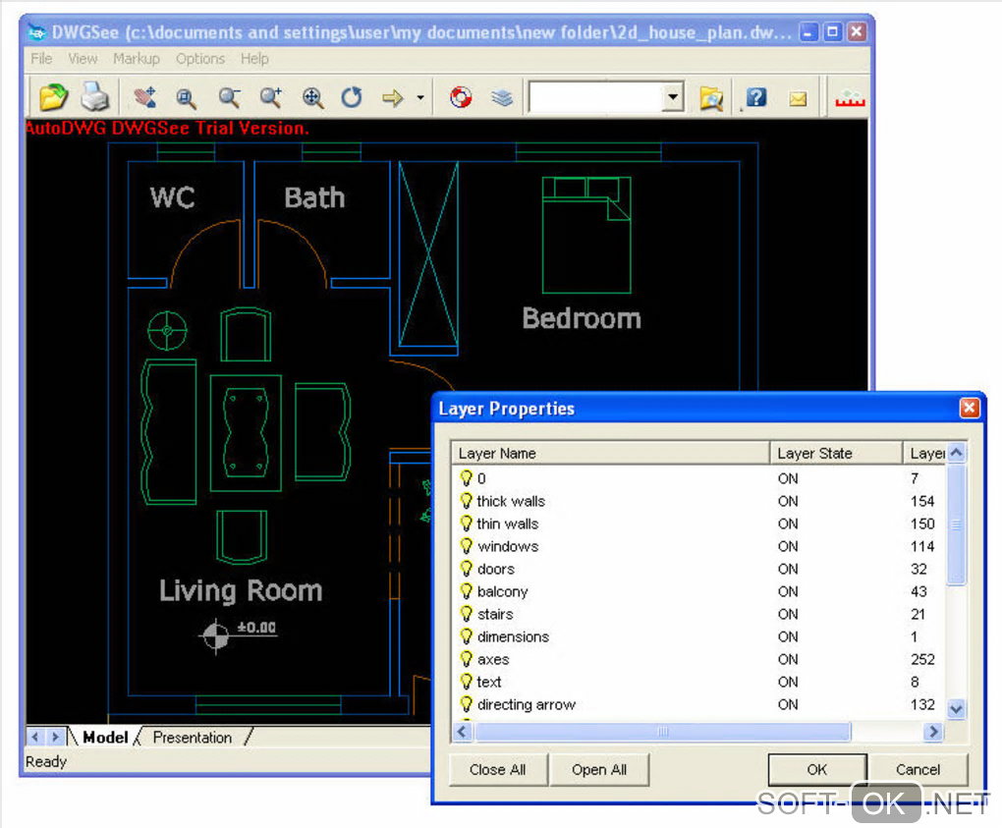Click the Zoom in plus magnifier icon
The height and width of the screenshot is (828, 1002).
coord(271,98)
